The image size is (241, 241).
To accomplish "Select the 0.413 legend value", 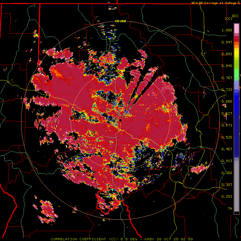I will tap(227, 161).
